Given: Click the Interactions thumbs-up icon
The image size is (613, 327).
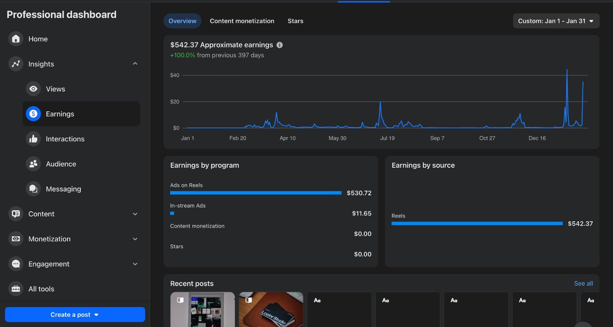Looking at the screenshot, I should 33,139.
